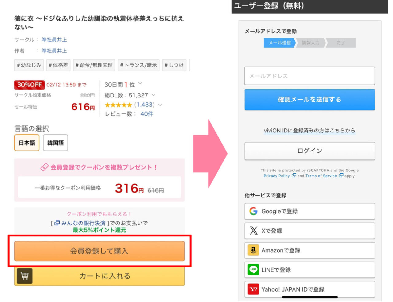Click the メールアドレス input field

309,76
